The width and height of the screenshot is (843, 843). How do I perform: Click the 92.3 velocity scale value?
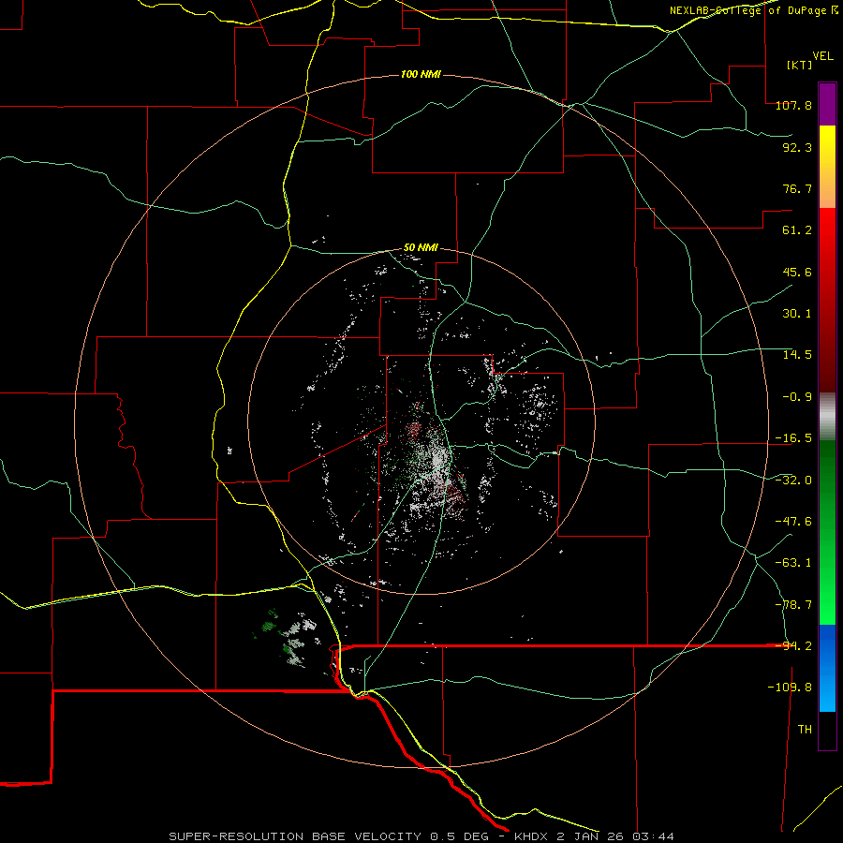pos(797,147)
